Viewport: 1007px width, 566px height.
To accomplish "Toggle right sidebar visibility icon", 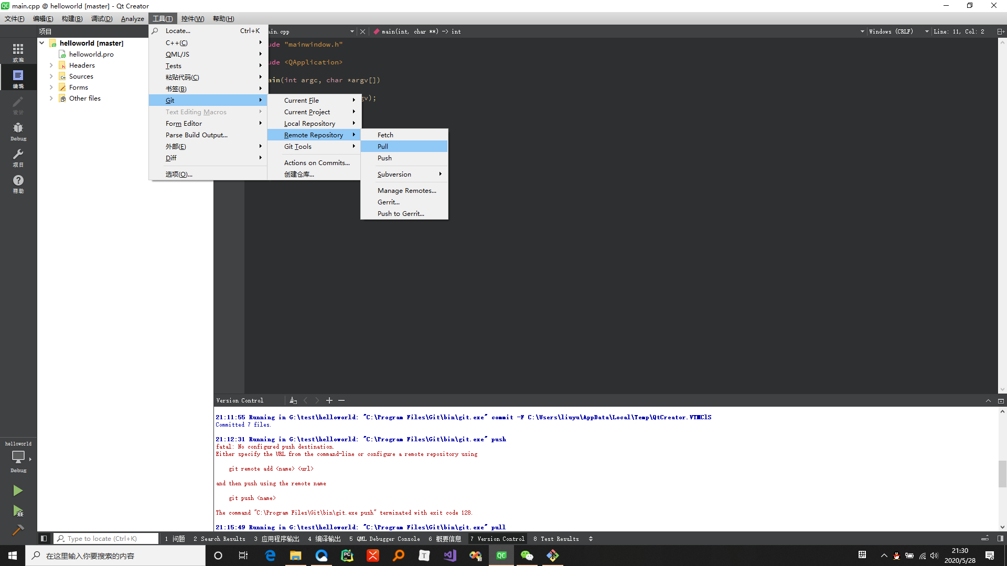I will (x=1000, y=539).
